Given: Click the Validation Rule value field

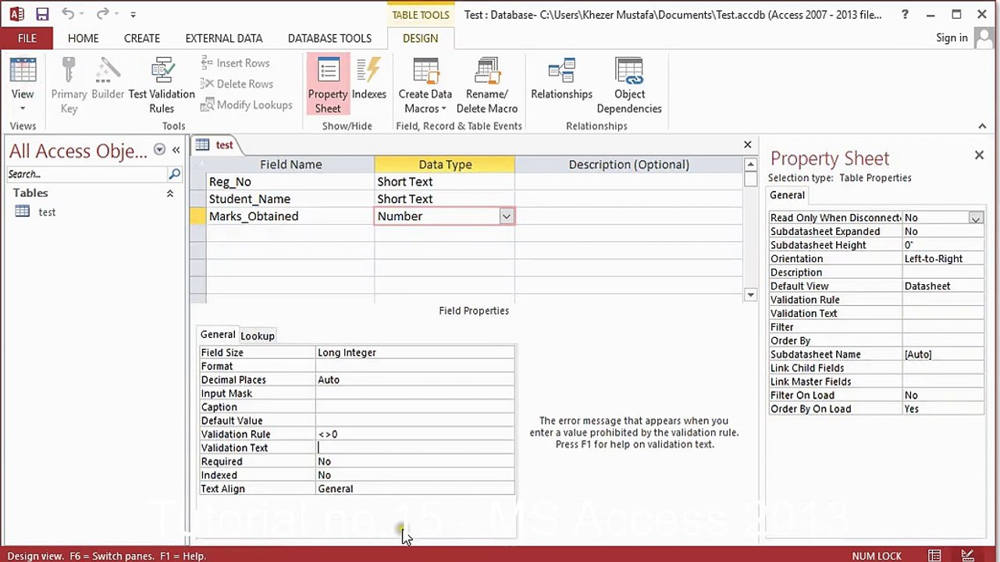Looking at the screenshot, I should click(x=415, y=434).
